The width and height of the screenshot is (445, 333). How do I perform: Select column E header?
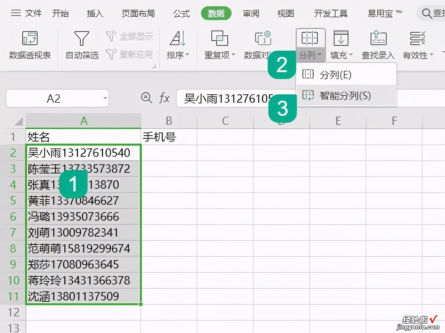tap(338, 121)
